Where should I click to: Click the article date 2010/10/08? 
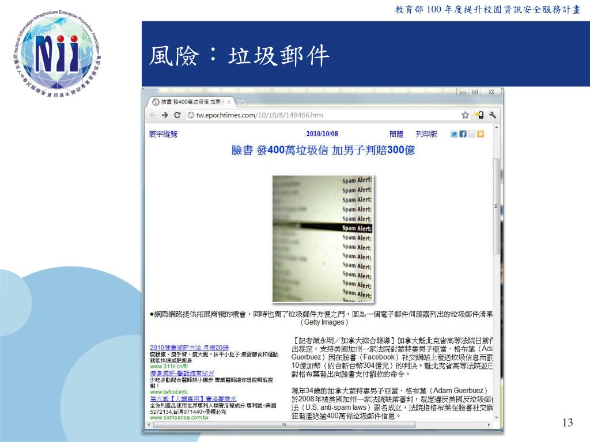(x=322, y=134)
